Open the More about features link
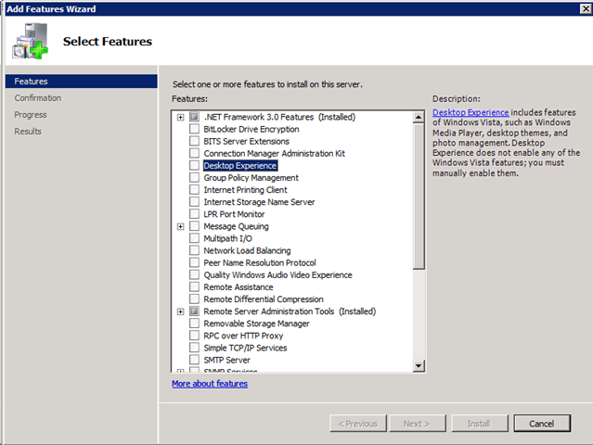This screenshot has width=593, height=445. (x=210, y=384)
